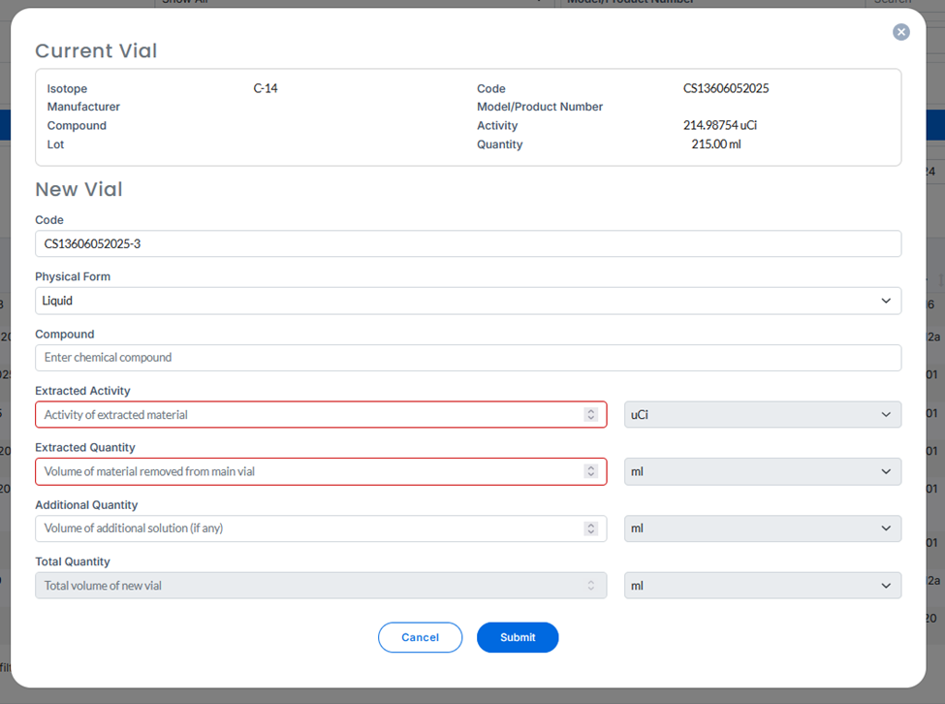Viewport: 945px width, 704px height.
Task: Click the Extracted Quantity stepper arrows
Action: (590, 471)
